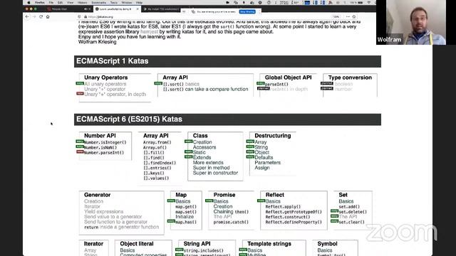Open the Help menu
The width and height of the screenshot is (456, 256).
[x=140, y=3]
